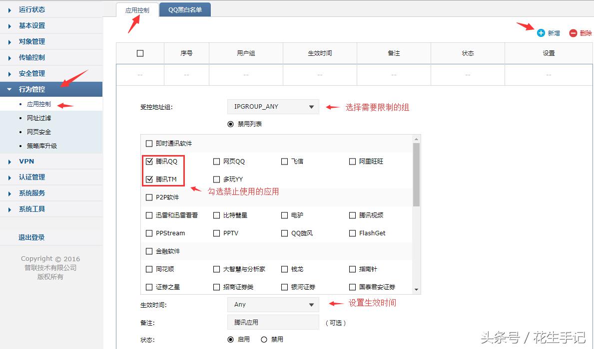
Task: Uncheck the 腾讯QQ application checkbox
Action: coord(149,161)
